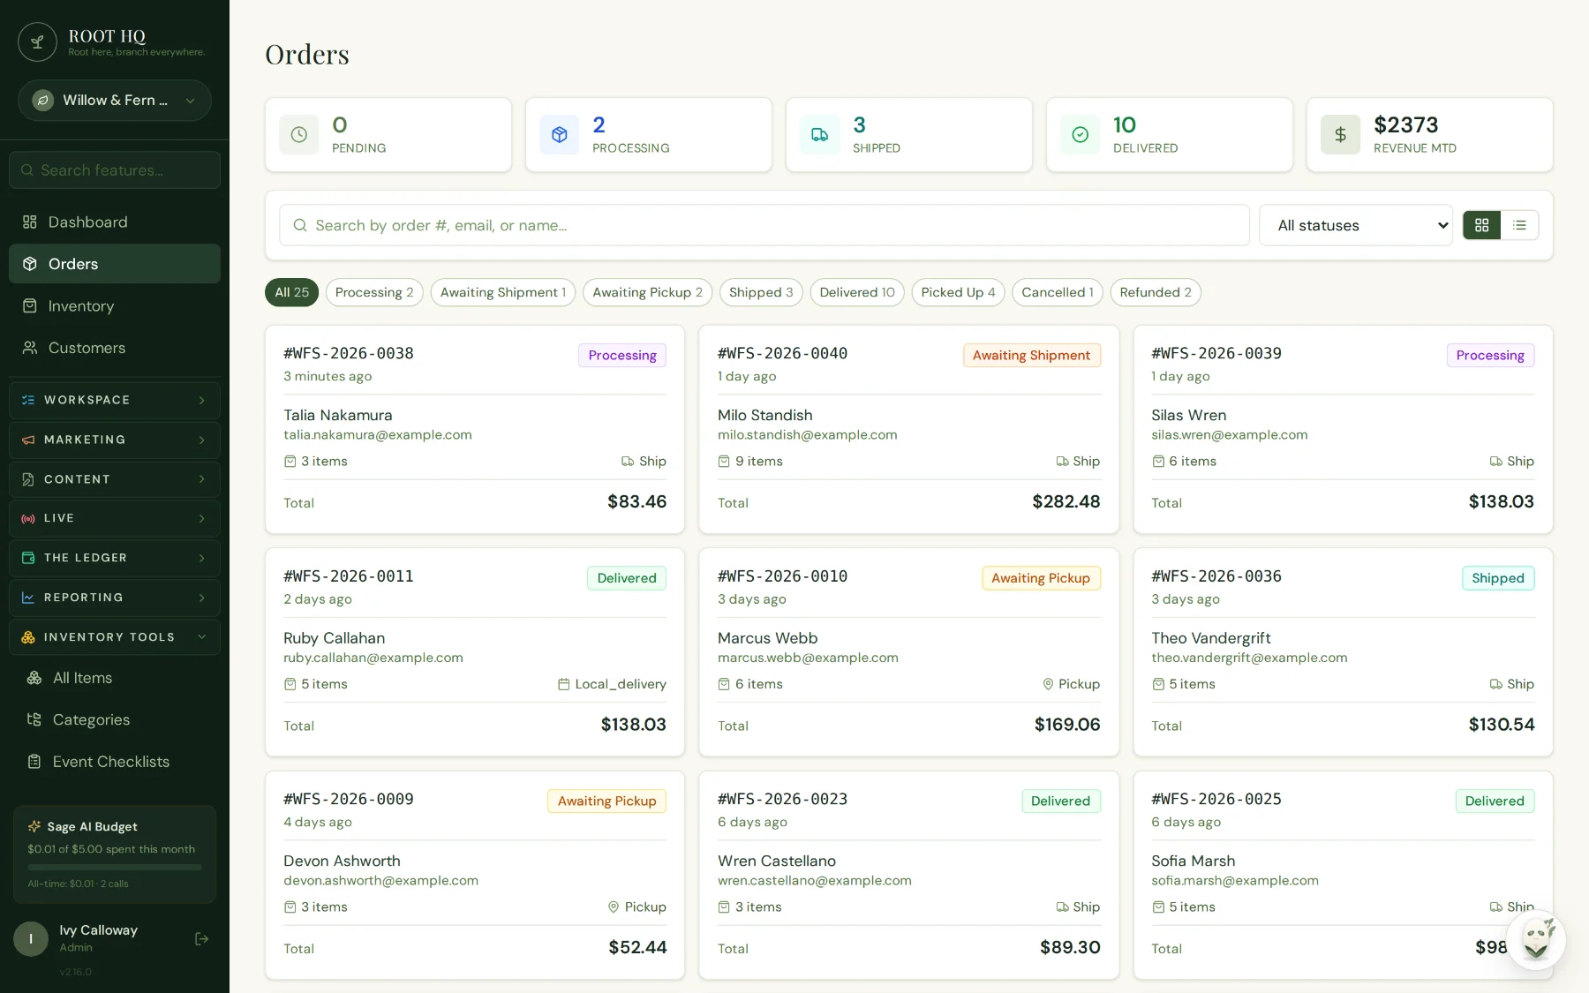
Task: Click the AI budget progress bar
Action: pyautogui.click(x=115, y=867)
